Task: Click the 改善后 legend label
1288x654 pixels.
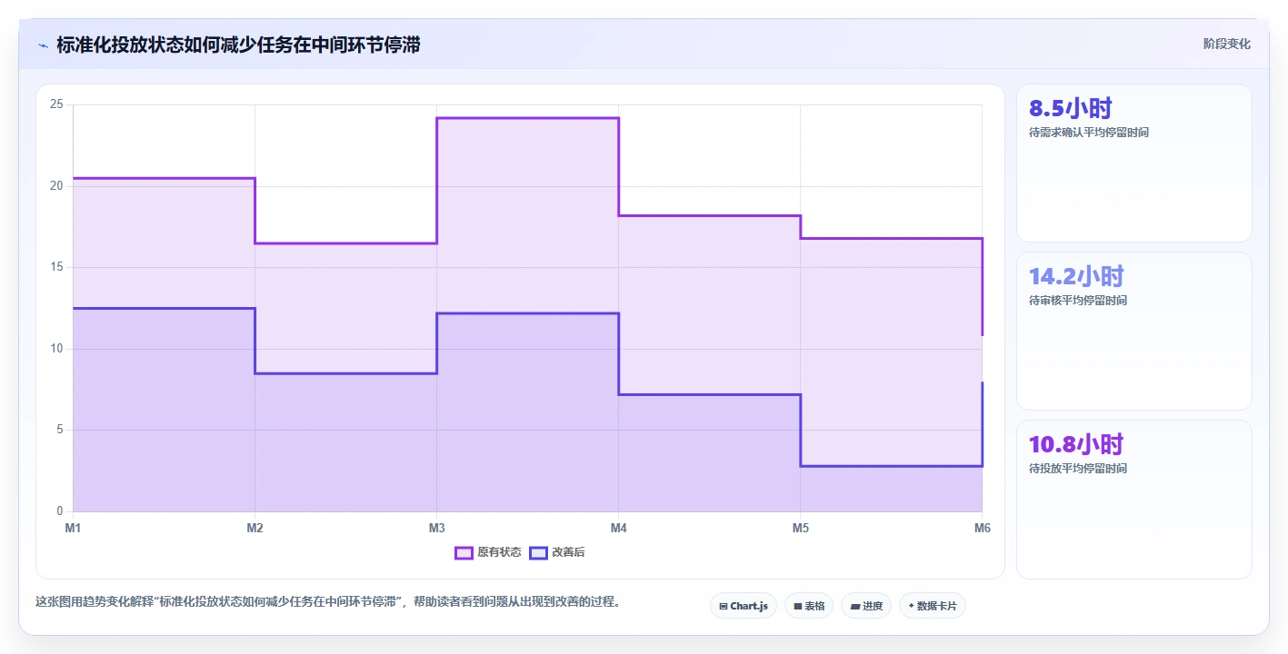Action: pyautogui.click(x=568, y=552)
